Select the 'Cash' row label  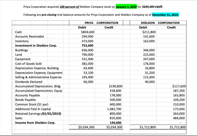(18, 32)
